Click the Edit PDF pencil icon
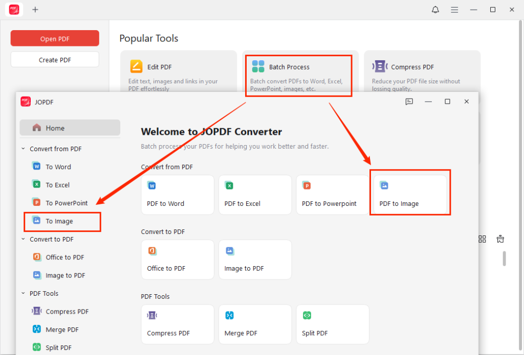The image size is (524, 355). click(x=136, y=66)
